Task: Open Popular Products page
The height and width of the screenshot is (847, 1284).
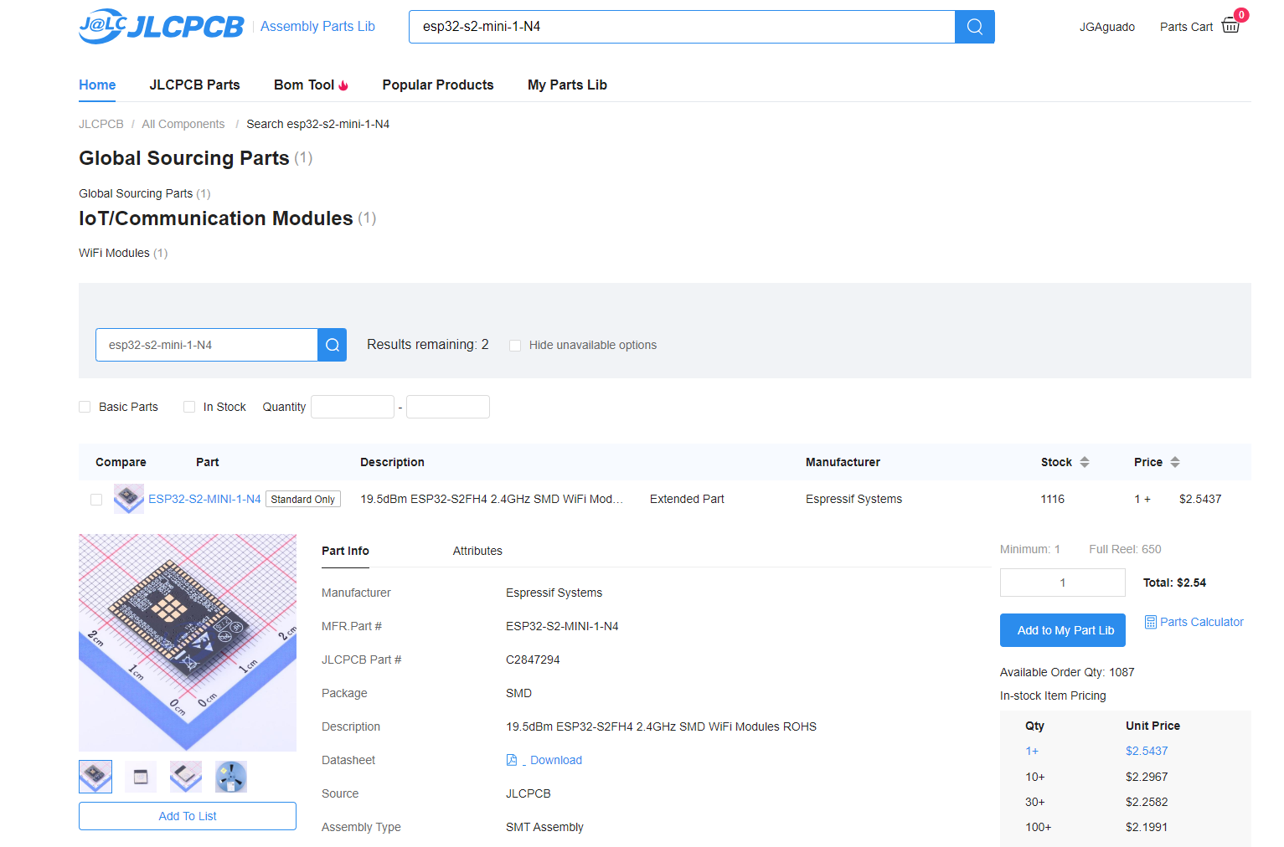Action: (x=438, y=85)
